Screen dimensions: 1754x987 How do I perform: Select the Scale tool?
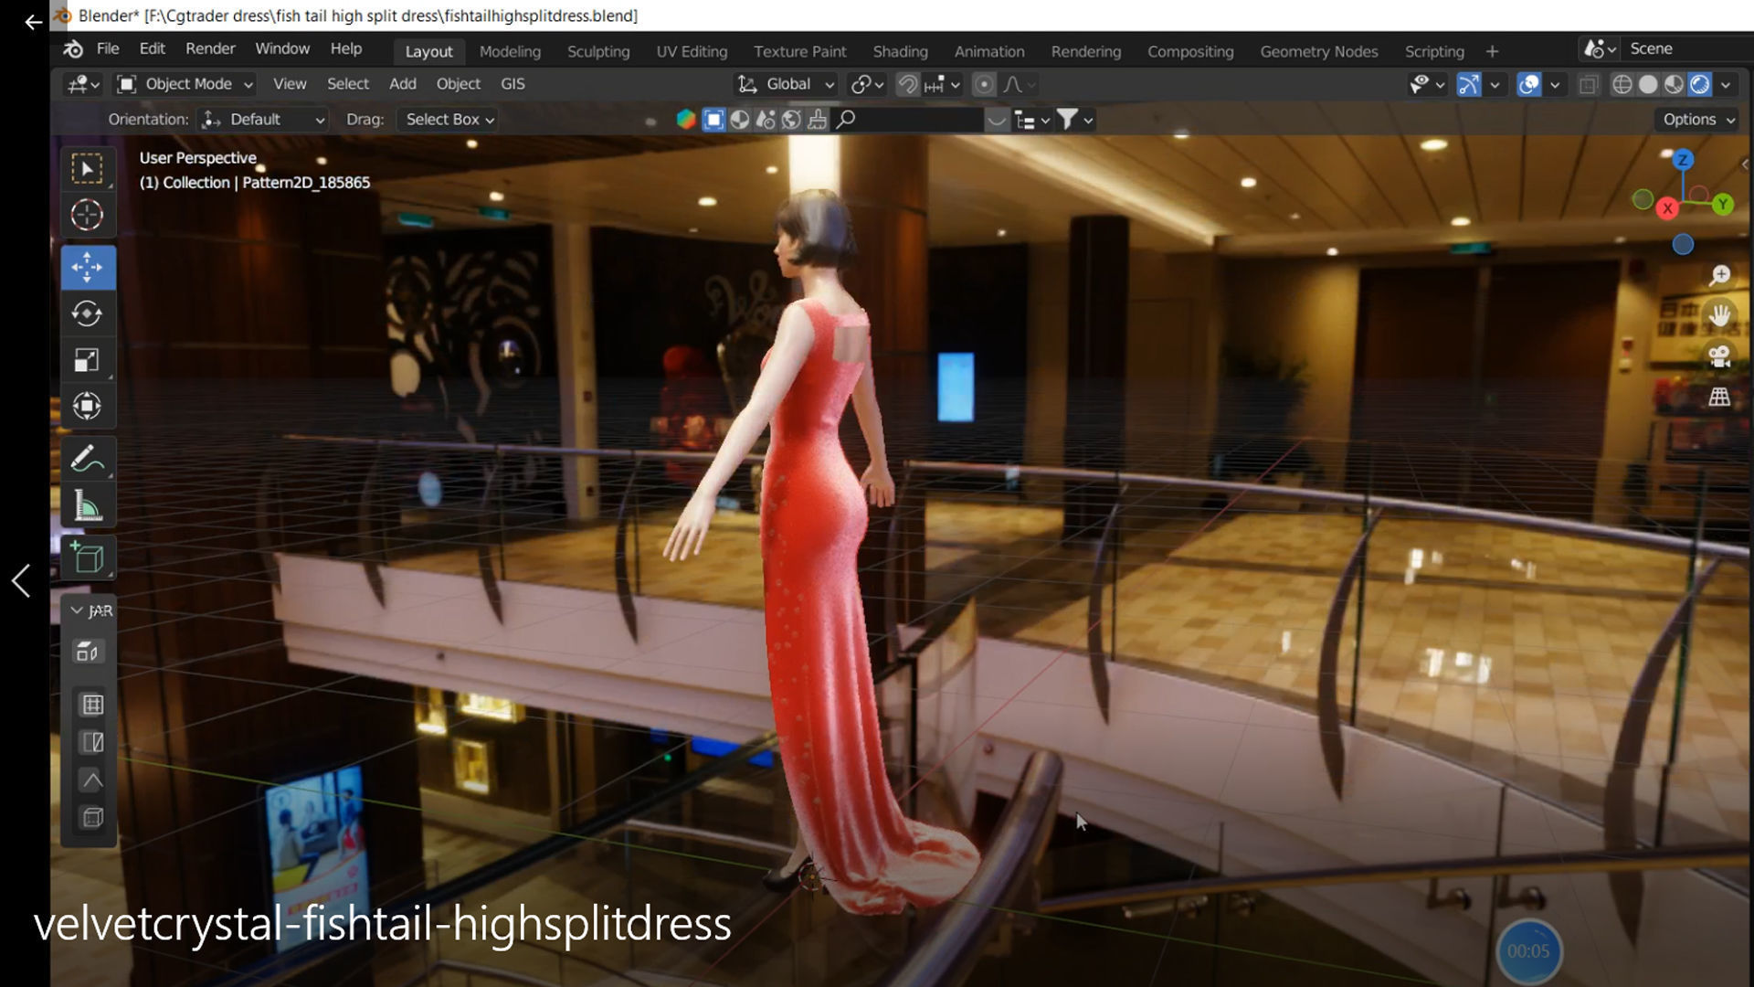click(x=88, y=360)
